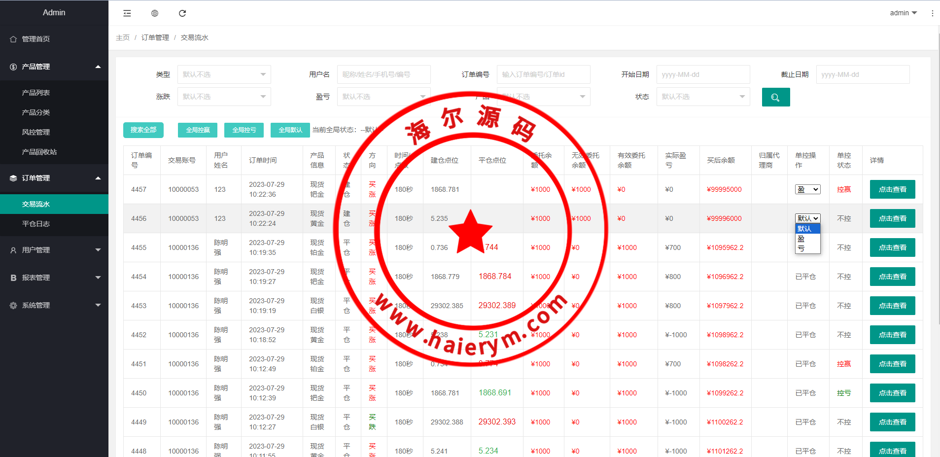Click the refresh icon in top bar

click(182, 13)
